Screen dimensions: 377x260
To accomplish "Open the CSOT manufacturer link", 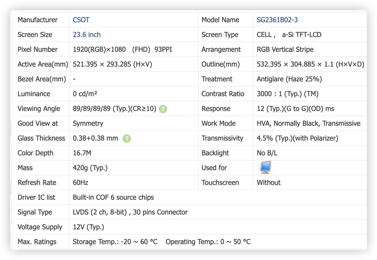I will click(81, 20).
